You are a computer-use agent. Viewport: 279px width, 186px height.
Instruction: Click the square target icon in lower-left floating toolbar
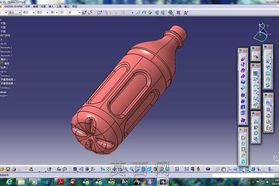pos(243,150)
